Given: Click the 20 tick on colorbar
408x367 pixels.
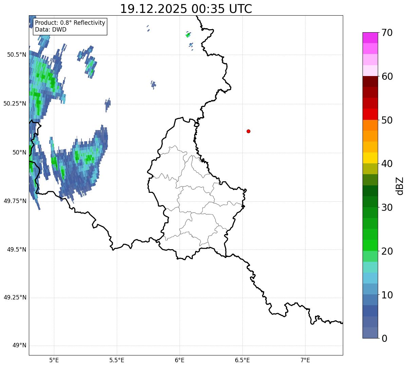Looking at the screenshot, I should [x=387, y=251].
